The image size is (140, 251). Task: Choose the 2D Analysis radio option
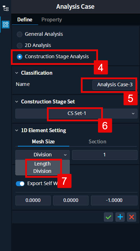click(20, 46)
